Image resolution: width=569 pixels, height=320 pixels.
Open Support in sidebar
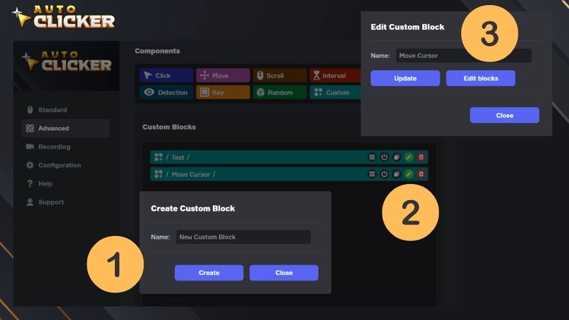tap(65, 202)
